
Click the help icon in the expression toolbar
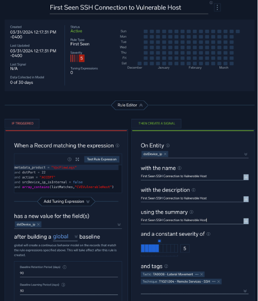coord(70,159)
